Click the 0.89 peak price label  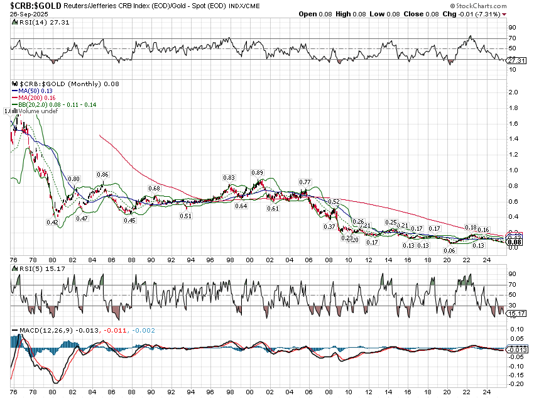[x=258, y=173]
